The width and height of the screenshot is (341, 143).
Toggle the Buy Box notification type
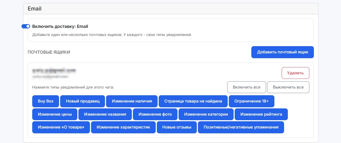[46, 101]
